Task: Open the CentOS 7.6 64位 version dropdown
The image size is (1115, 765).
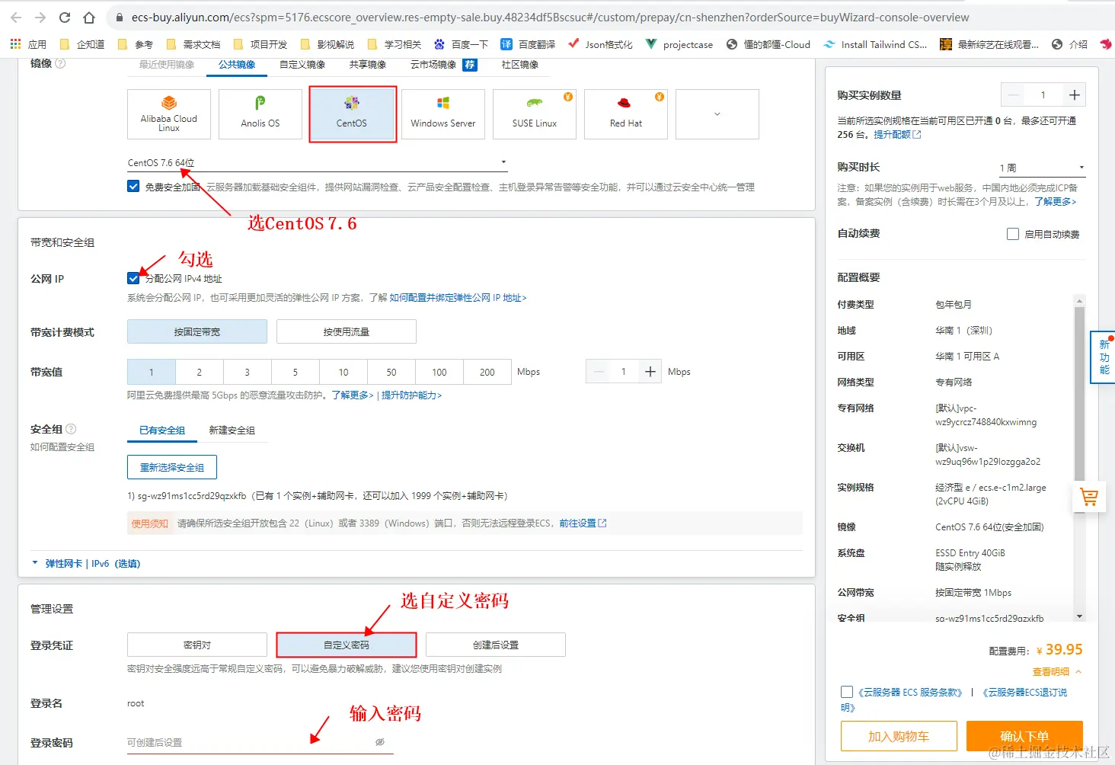Action: coord(318,162)
